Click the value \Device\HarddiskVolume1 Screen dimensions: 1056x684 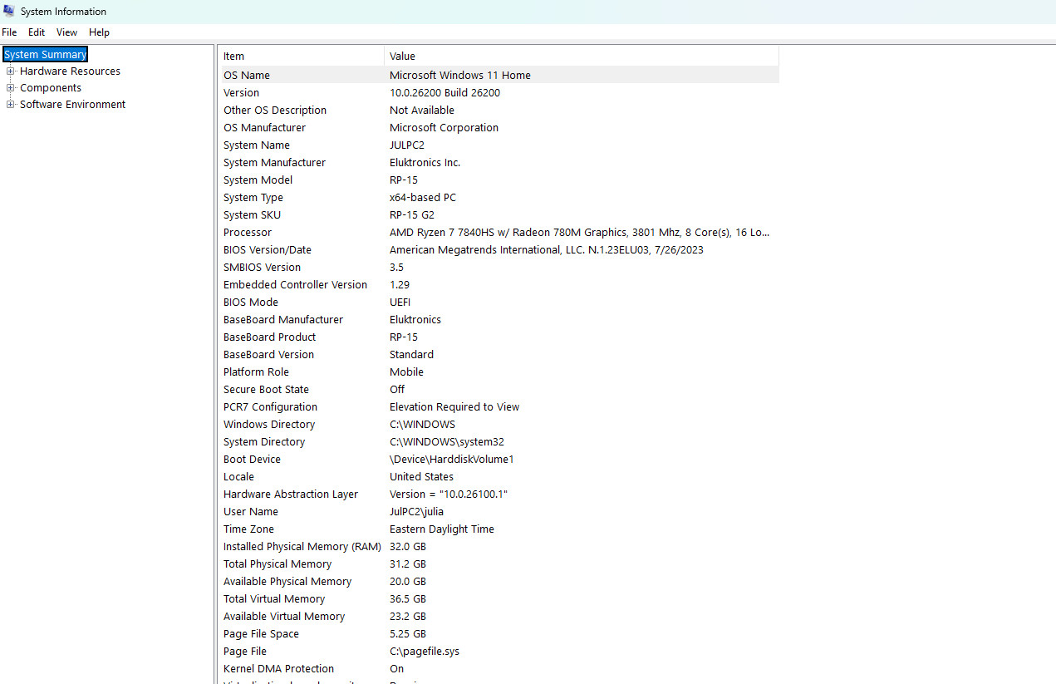[452, 460]
